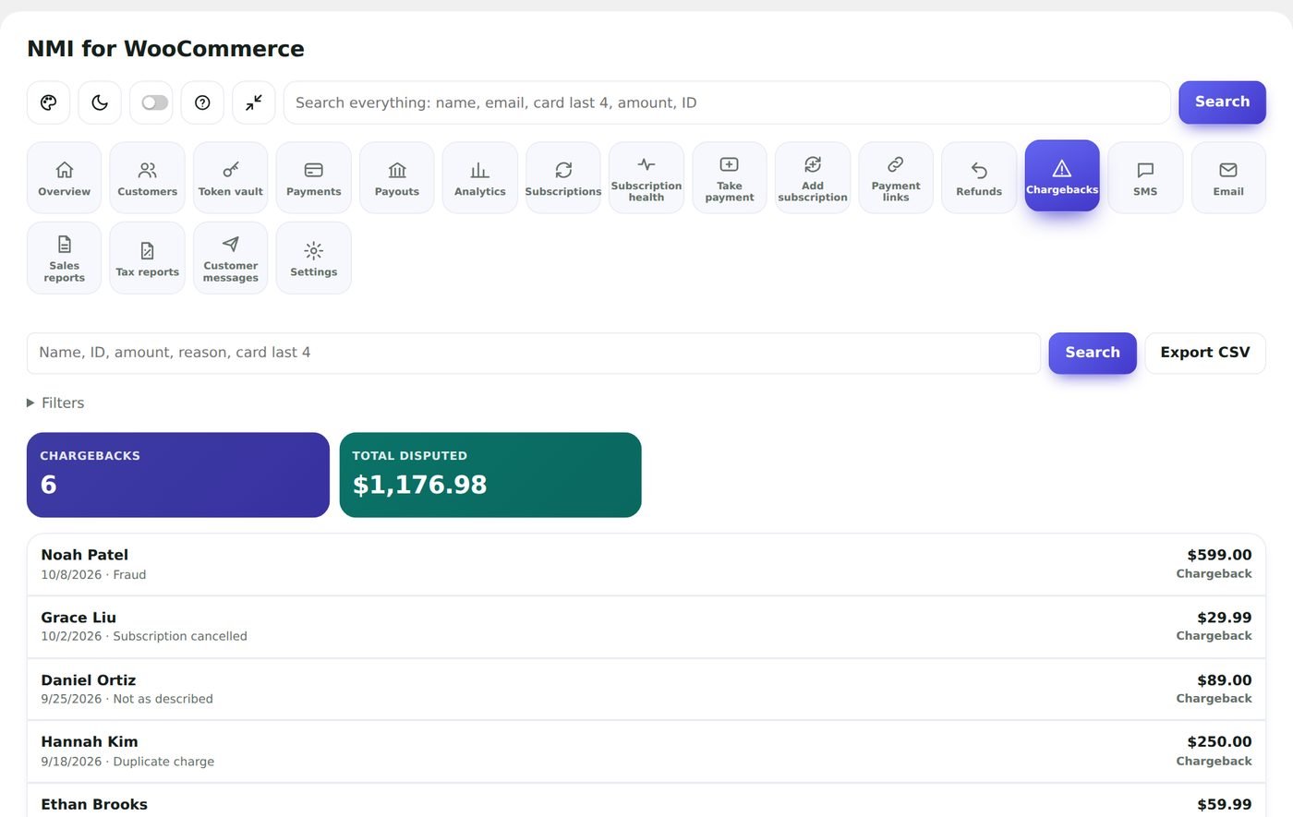Focus the Search everything input field
Image resolution: width=1293 pixels, height=817 pixels.
pyautogui.click(x=727, y=102)
